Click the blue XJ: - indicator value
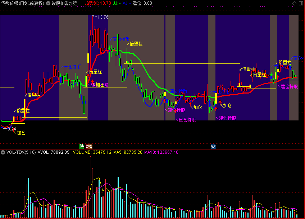This screenshot has height=219, width=305. [x=127, y=3]
